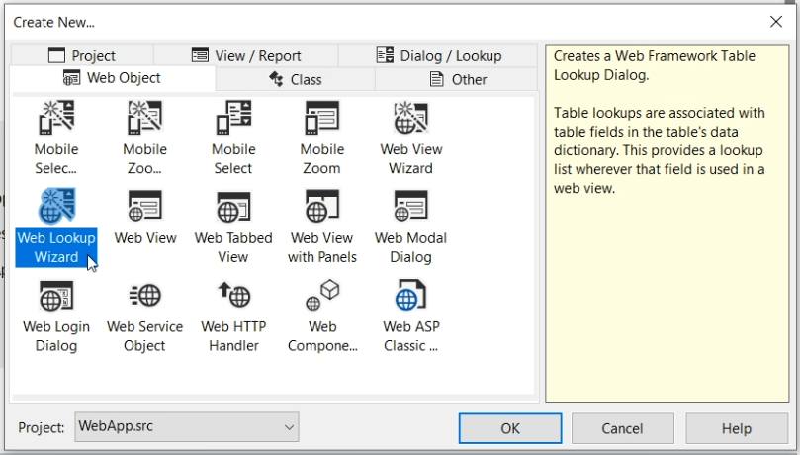Select the Mobile Select Wizard icon
The height and width of the screenshot is (455, 800).
[56, 119]
